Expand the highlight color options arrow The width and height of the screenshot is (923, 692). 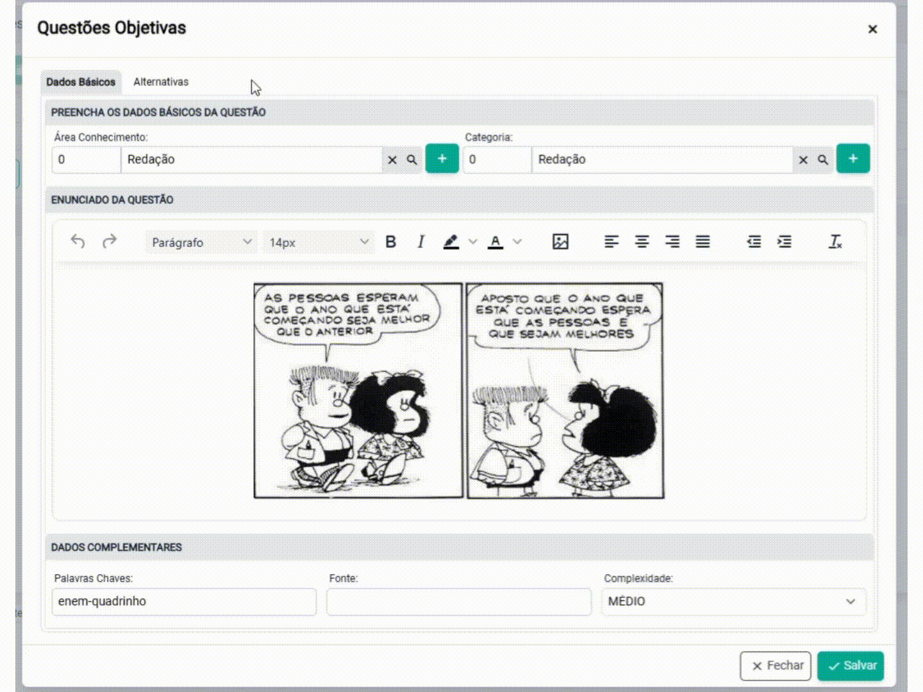point(473,242)
